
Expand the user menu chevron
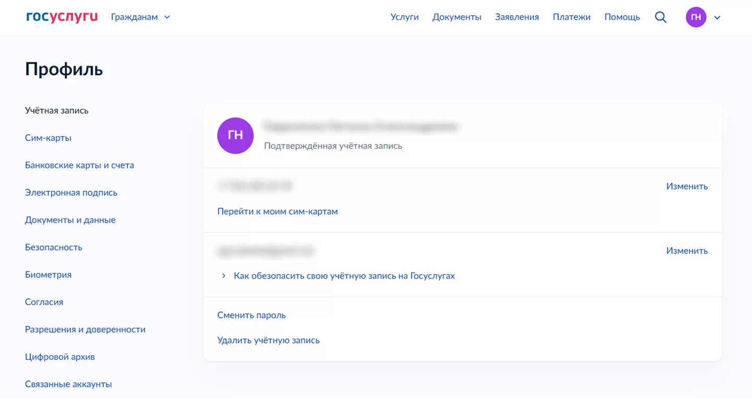(717, 18)
